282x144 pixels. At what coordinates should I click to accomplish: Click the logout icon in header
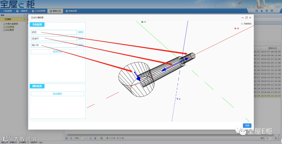(x=272, y=11)
